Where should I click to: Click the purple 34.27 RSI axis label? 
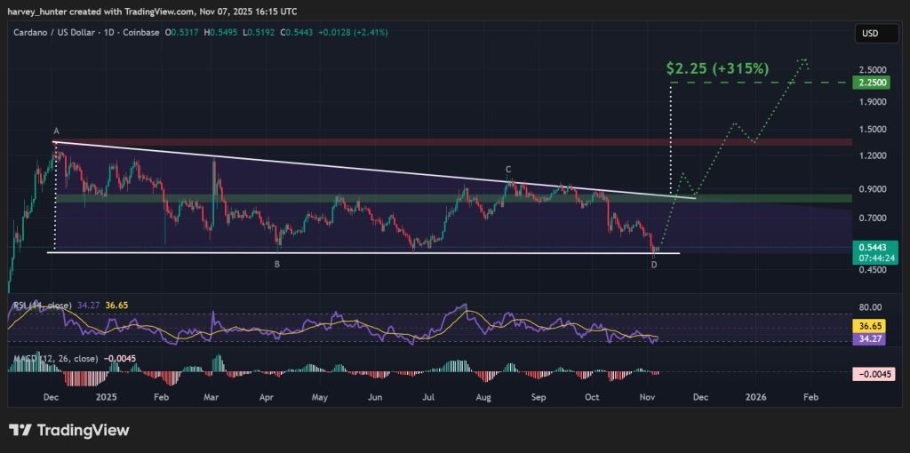point(867,338)
